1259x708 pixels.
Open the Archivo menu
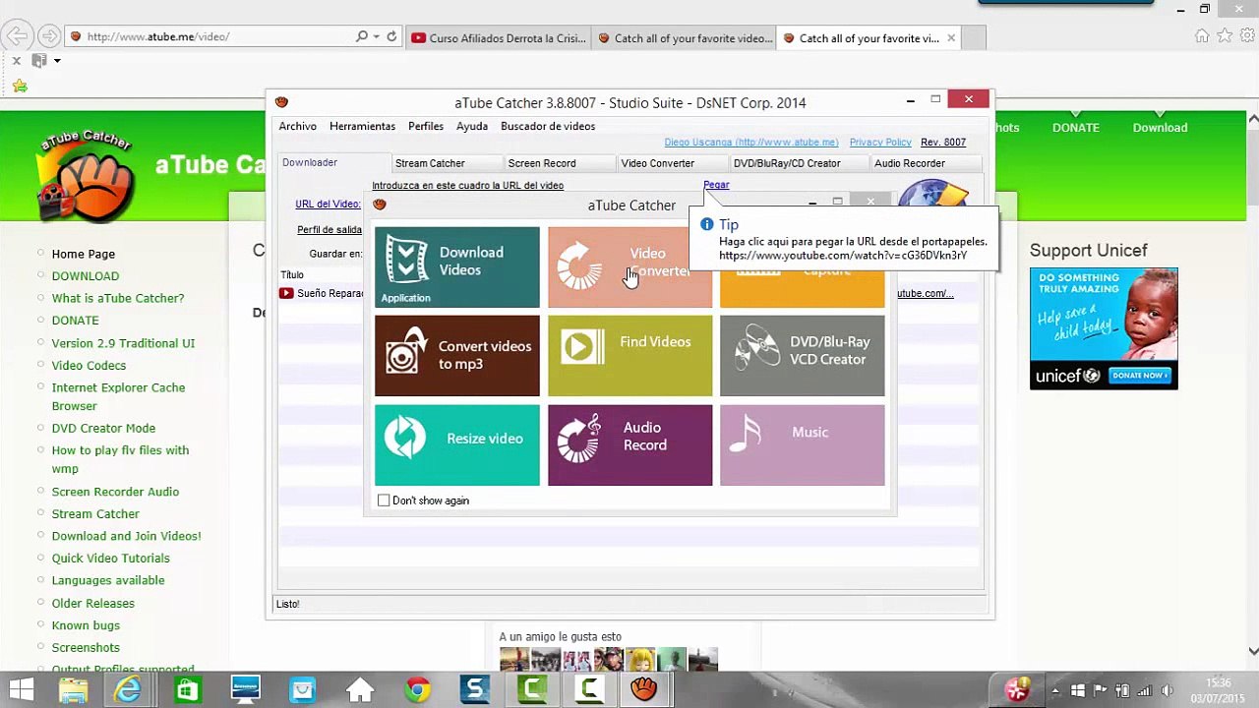coord(297,126)
